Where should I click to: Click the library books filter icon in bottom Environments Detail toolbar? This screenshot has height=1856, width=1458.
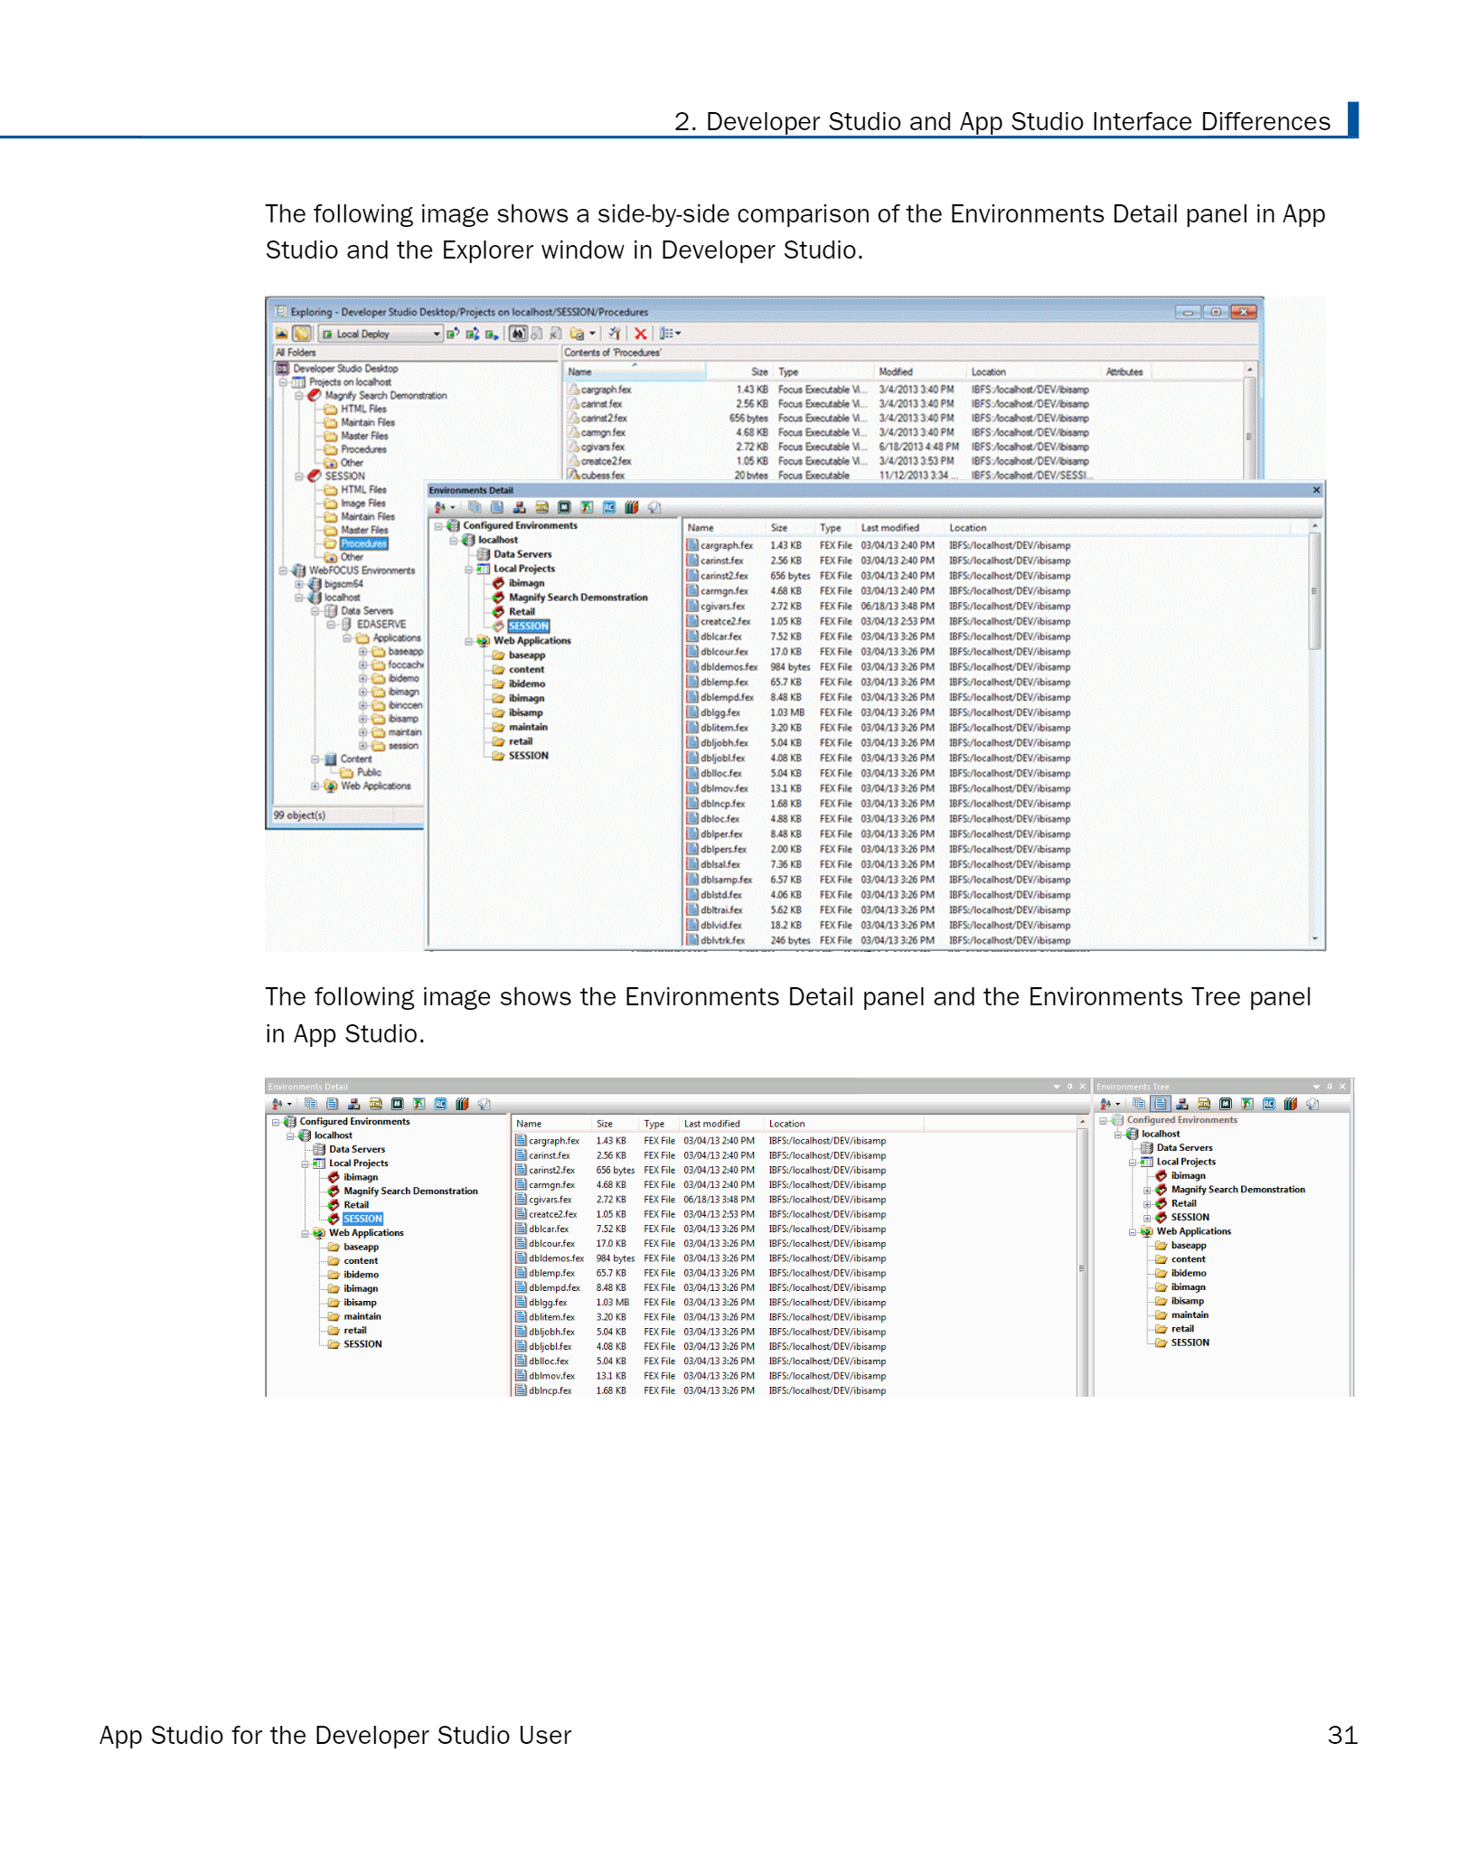click(462, 1104)
